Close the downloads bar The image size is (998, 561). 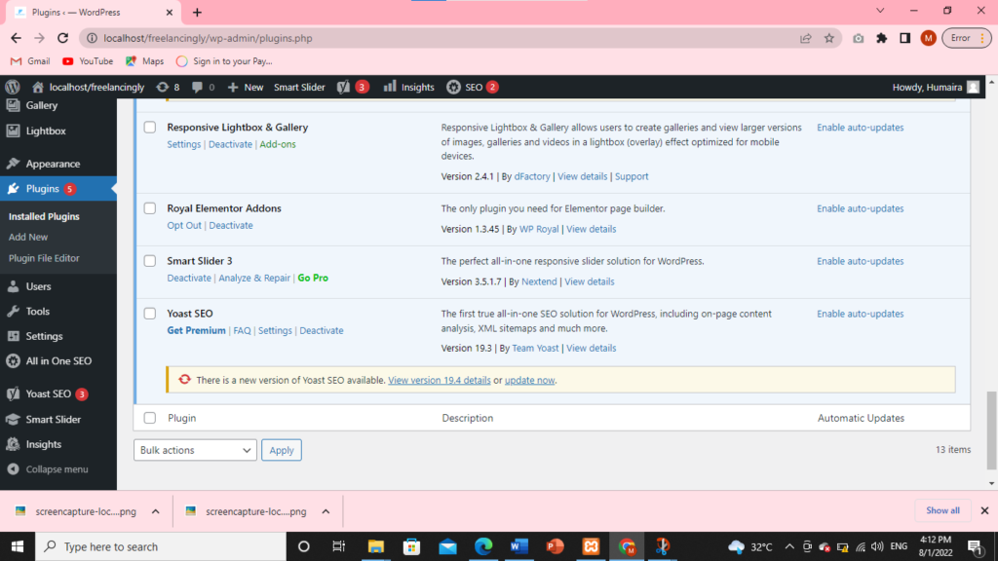click(984, 510)
